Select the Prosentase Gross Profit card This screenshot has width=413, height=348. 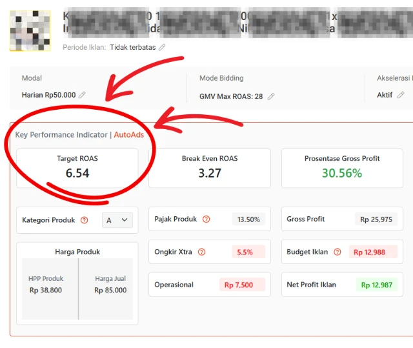point(342,168)
